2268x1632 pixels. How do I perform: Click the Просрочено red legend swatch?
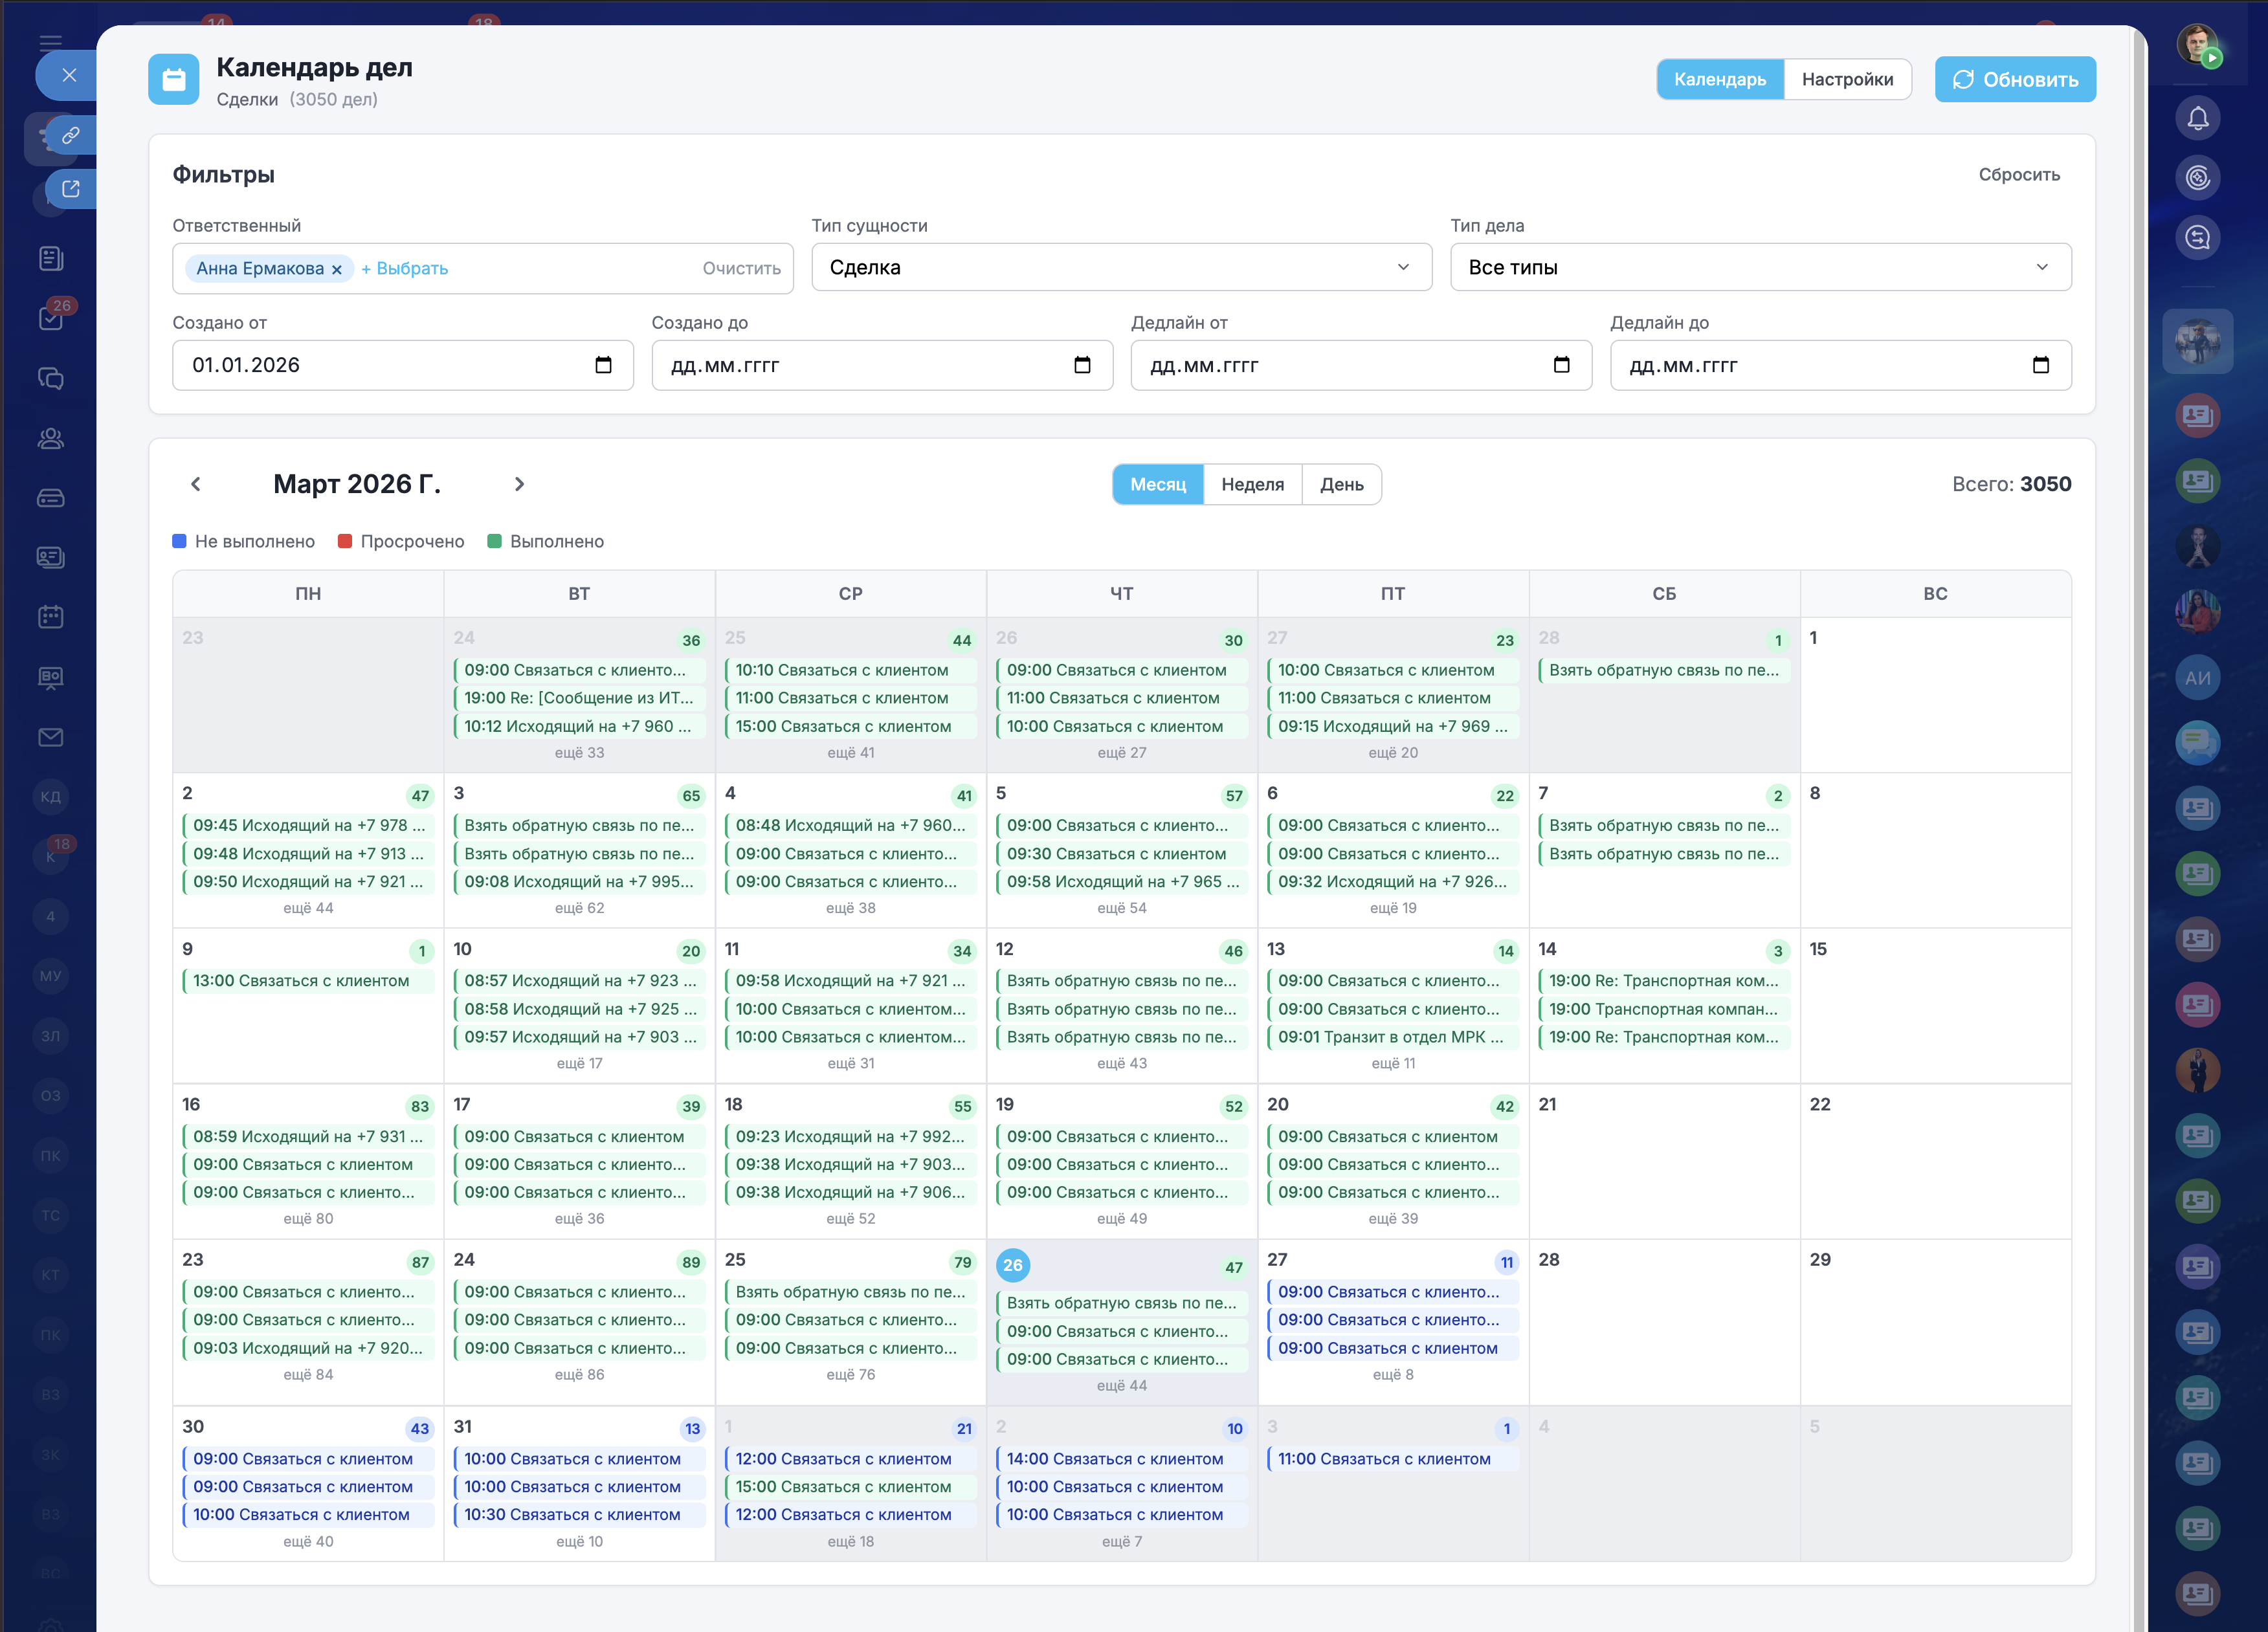tap(345, 541)
